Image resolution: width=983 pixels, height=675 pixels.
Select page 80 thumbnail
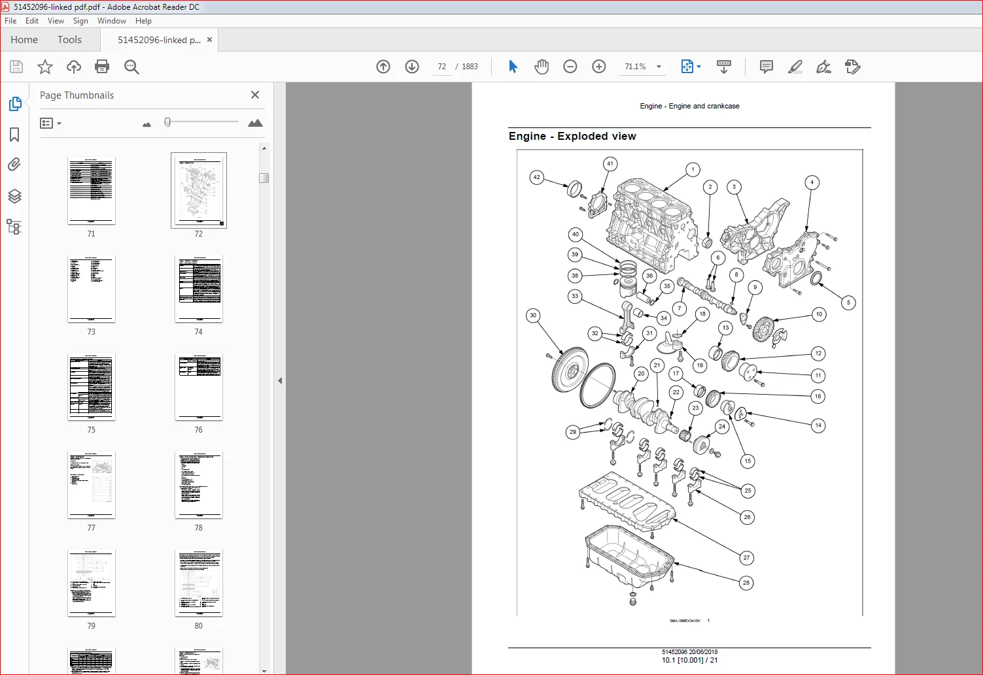pos(199,583)
